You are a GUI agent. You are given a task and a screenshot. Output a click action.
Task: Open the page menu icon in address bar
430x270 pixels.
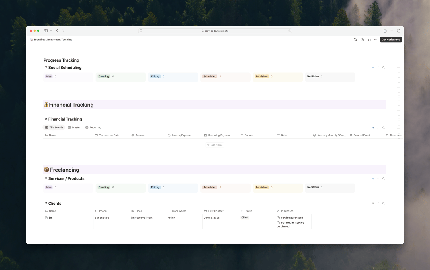[x=141, y=31]
